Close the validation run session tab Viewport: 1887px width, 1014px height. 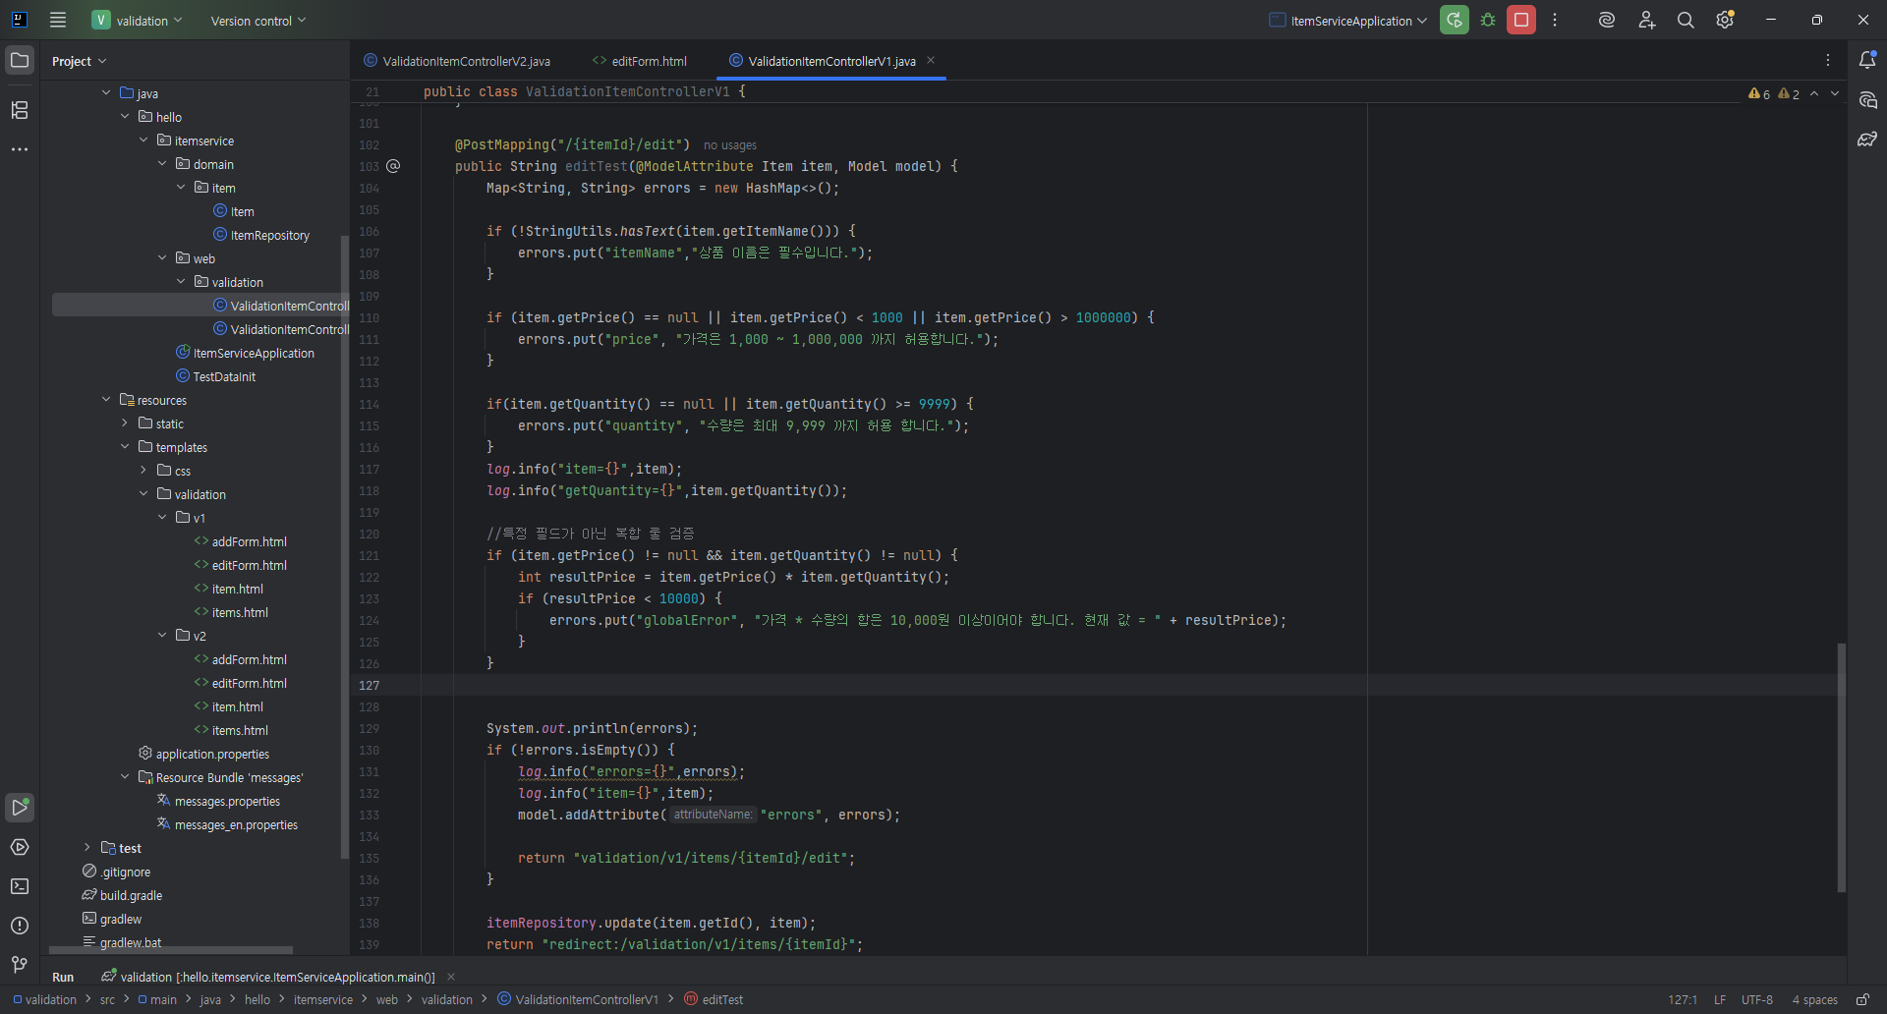(451, 977)
